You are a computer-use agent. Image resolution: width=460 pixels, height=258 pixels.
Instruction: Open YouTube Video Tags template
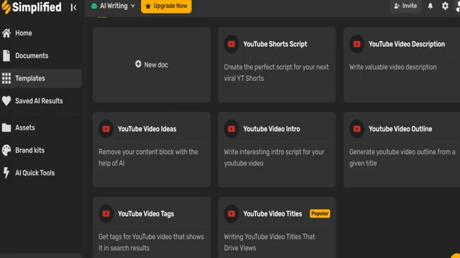coord(152,228)
